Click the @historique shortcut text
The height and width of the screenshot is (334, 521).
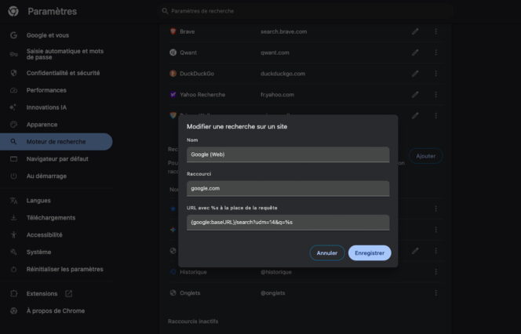pyautogui.click(x=276, y=272)
